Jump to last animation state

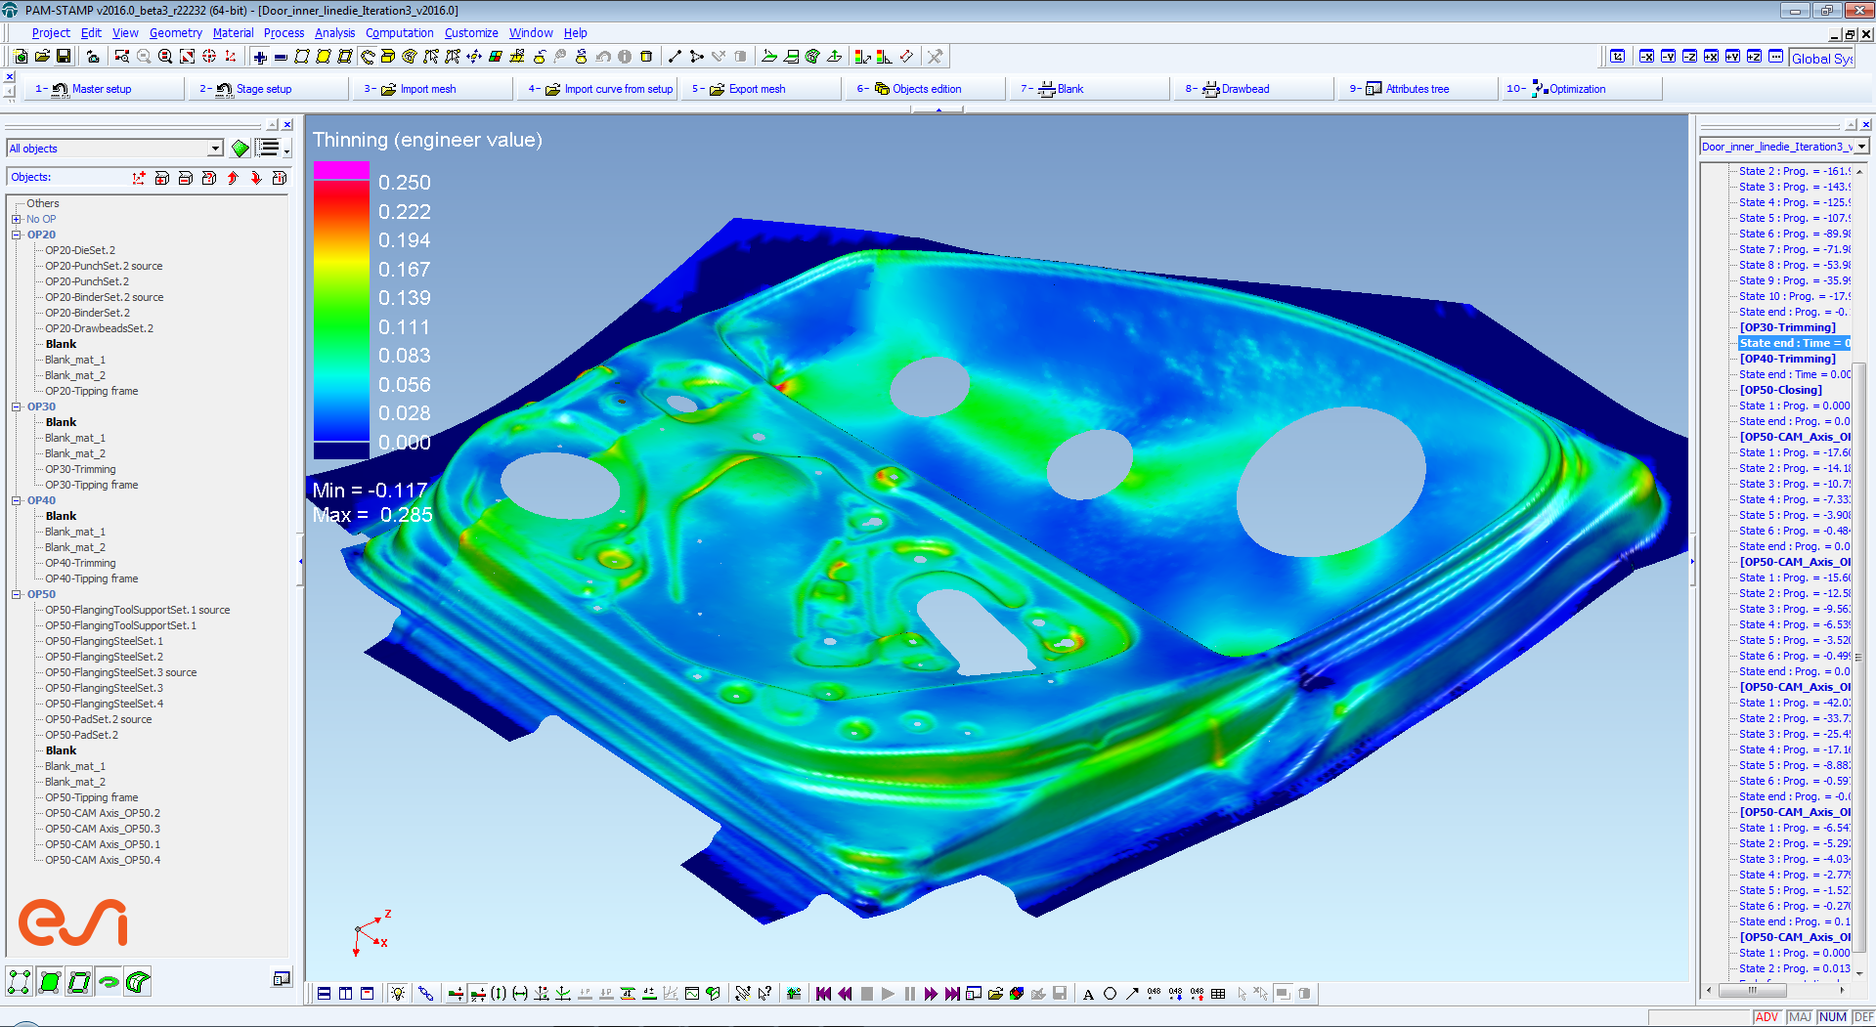953,994
